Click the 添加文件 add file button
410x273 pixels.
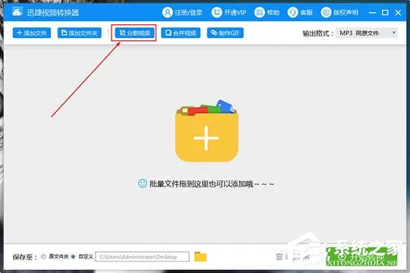pyautogui.click(x=32, y=33)
